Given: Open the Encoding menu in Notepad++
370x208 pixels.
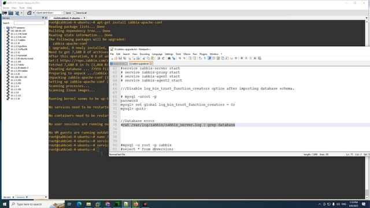Looking at the screenshot, I should (x=145, y=54).
